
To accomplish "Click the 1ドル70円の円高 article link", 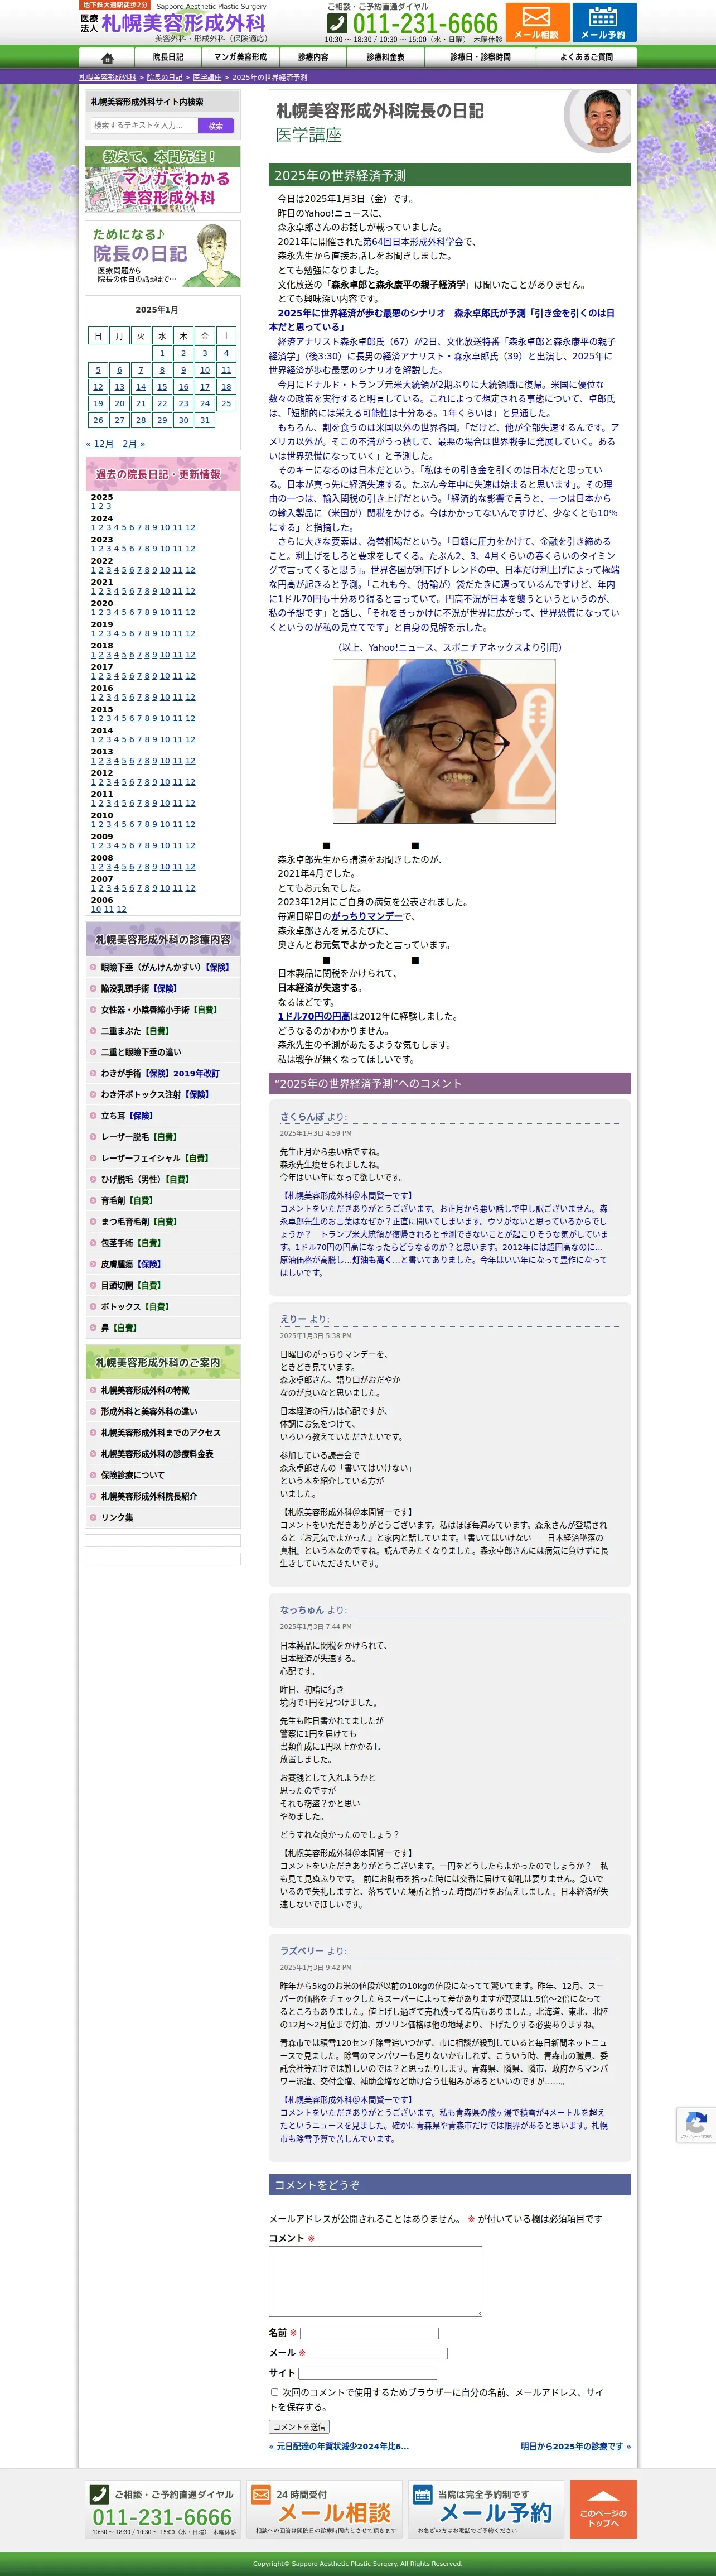I will 313,1017.
